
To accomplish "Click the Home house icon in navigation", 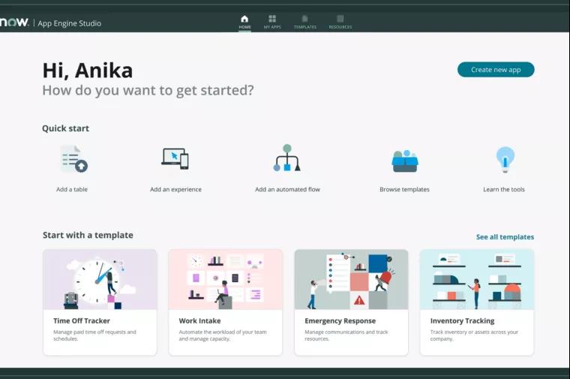I will (x=244, y=19).
